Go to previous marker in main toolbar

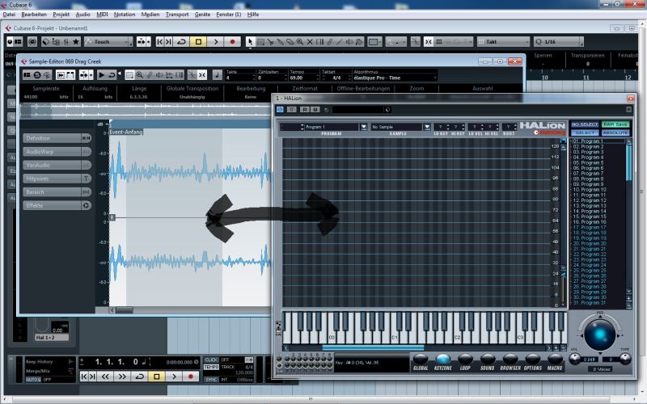click(159, 42)
